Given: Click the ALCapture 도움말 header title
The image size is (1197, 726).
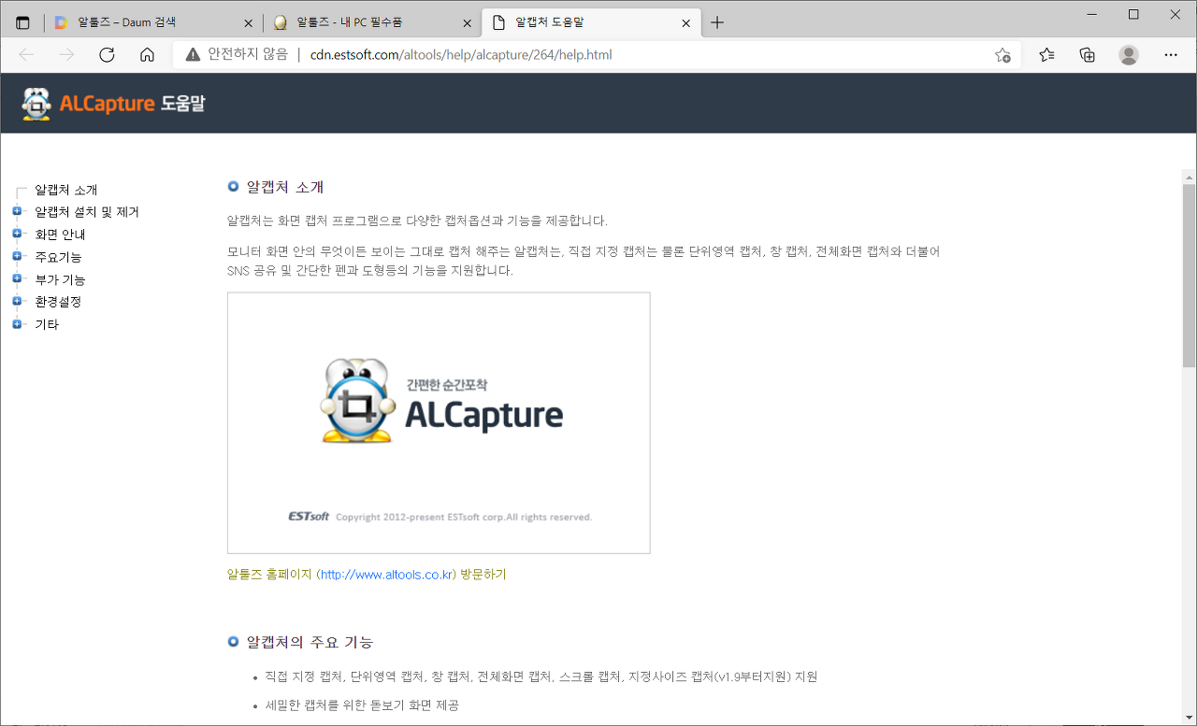Looking at the screenshot, I should pos(132,104).
